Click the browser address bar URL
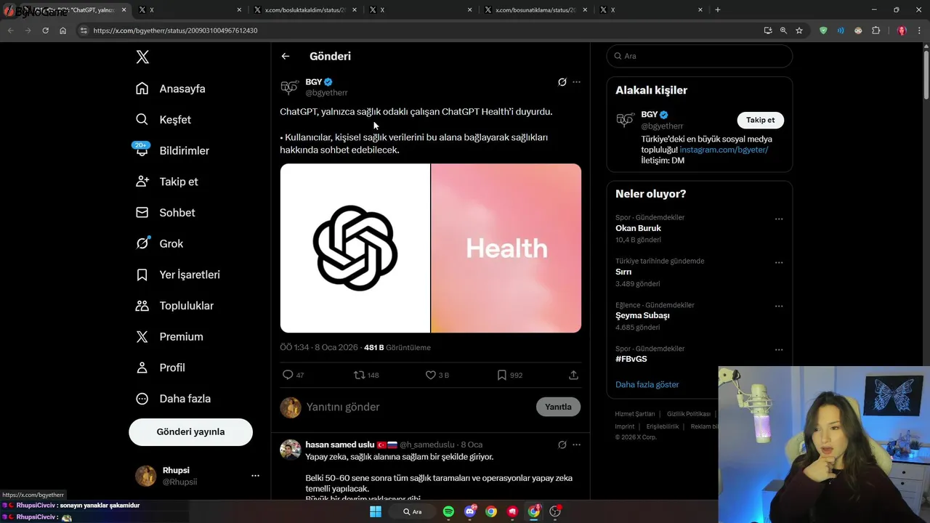The height and width of the screenshot is (523, 930). pos(175,31)
